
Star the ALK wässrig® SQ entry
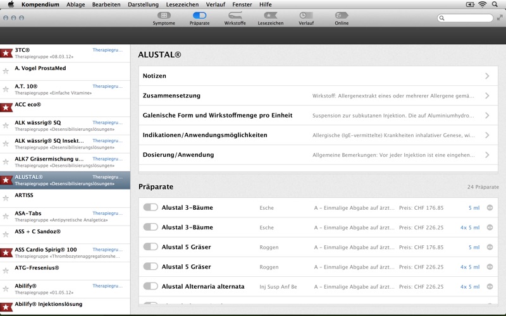click(x=6, y=125)
